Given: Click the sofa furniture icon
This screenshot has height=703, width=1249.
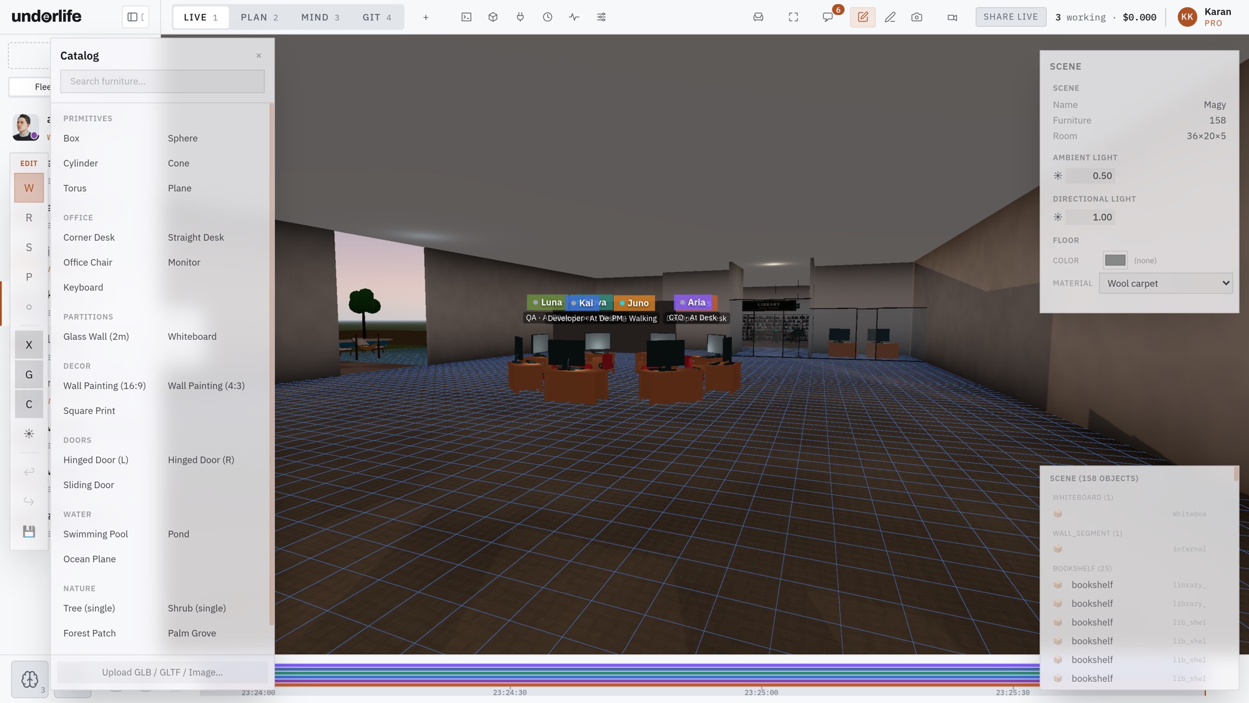Looking at the screenshot, I should pos(758,17).
